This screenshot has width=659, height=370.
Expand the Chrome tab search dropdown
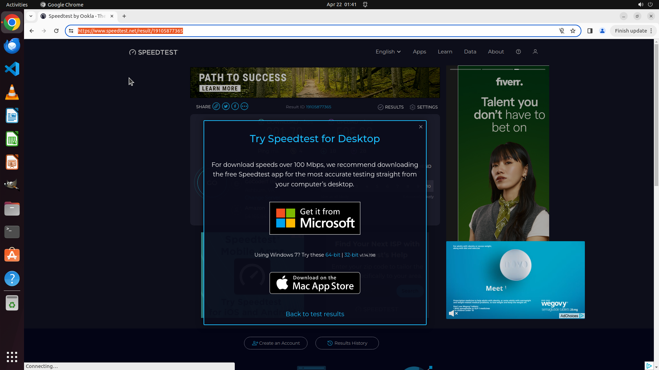[x=31, y=16]
